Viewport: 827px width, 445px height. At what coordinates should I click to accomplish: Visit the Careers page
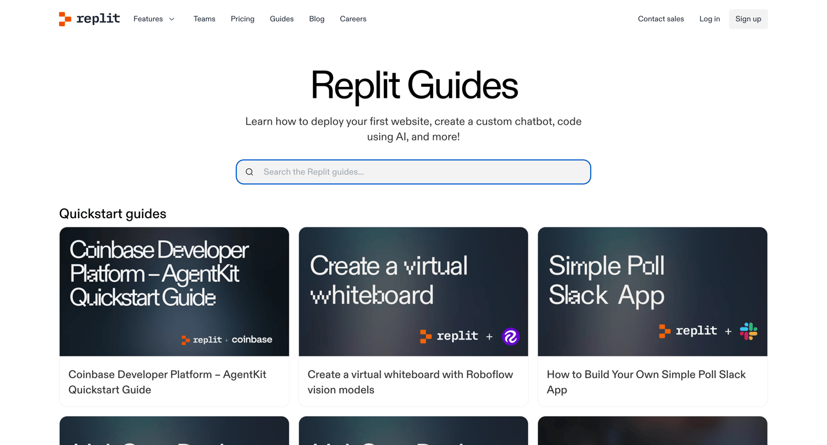(353, 19)
